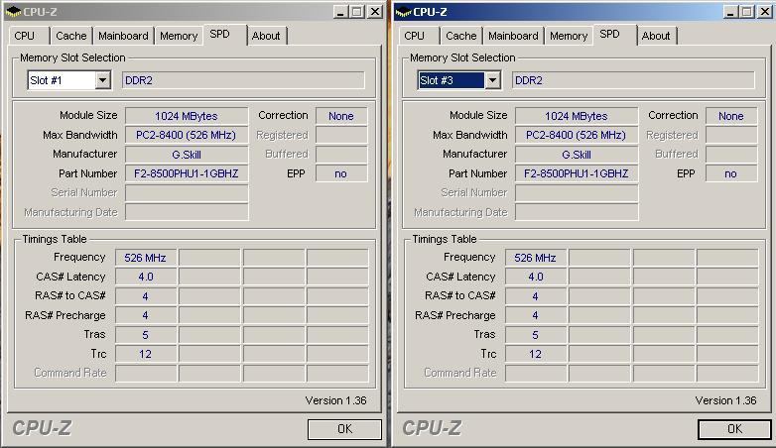This screenshot has height=448, width=776.
Task: Click PC2-8400 (526 MHz) value in right window
Action: coord(577,135)
